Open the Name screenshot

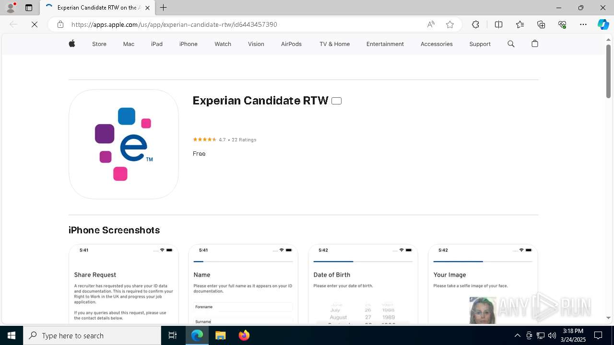coord(243,284)
